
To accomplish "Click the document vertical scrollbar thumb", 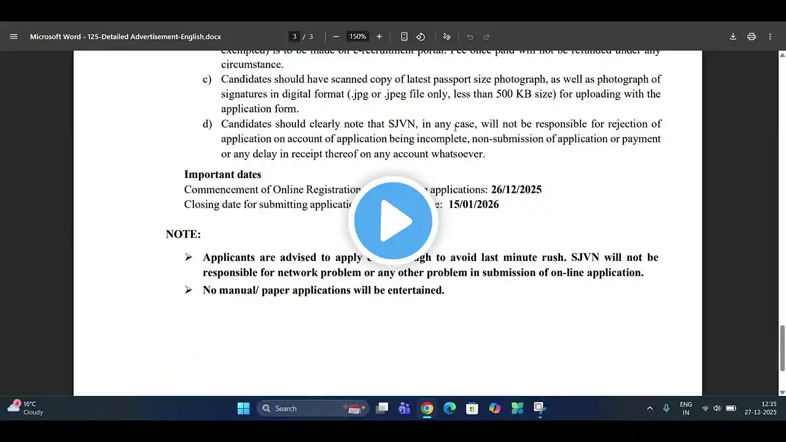I will click(x=782, y=348).
